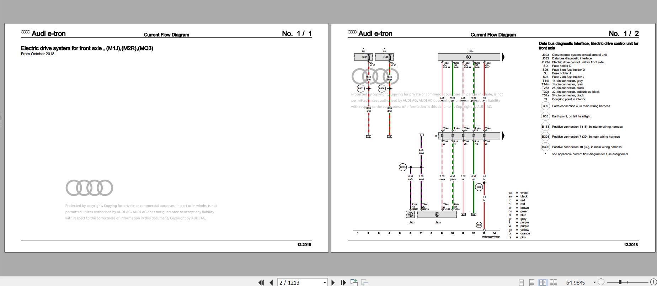Screen dimensions: 657x286
Task: Go to the next page
Action: tap(333, 282)
